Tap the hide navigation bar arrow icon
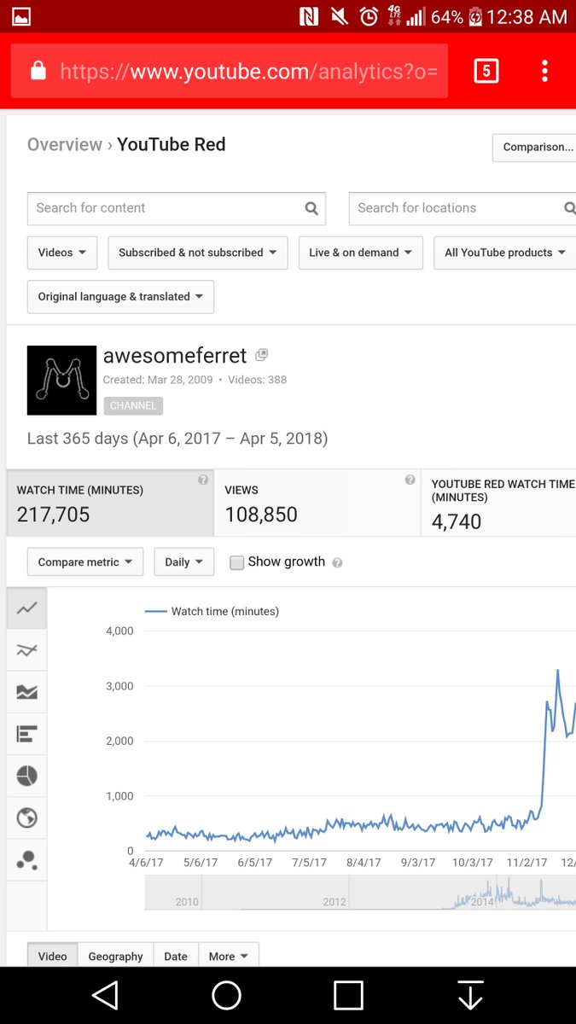Image resolution: width=576 pixels, height=1024 pixels. click(470, 995)
